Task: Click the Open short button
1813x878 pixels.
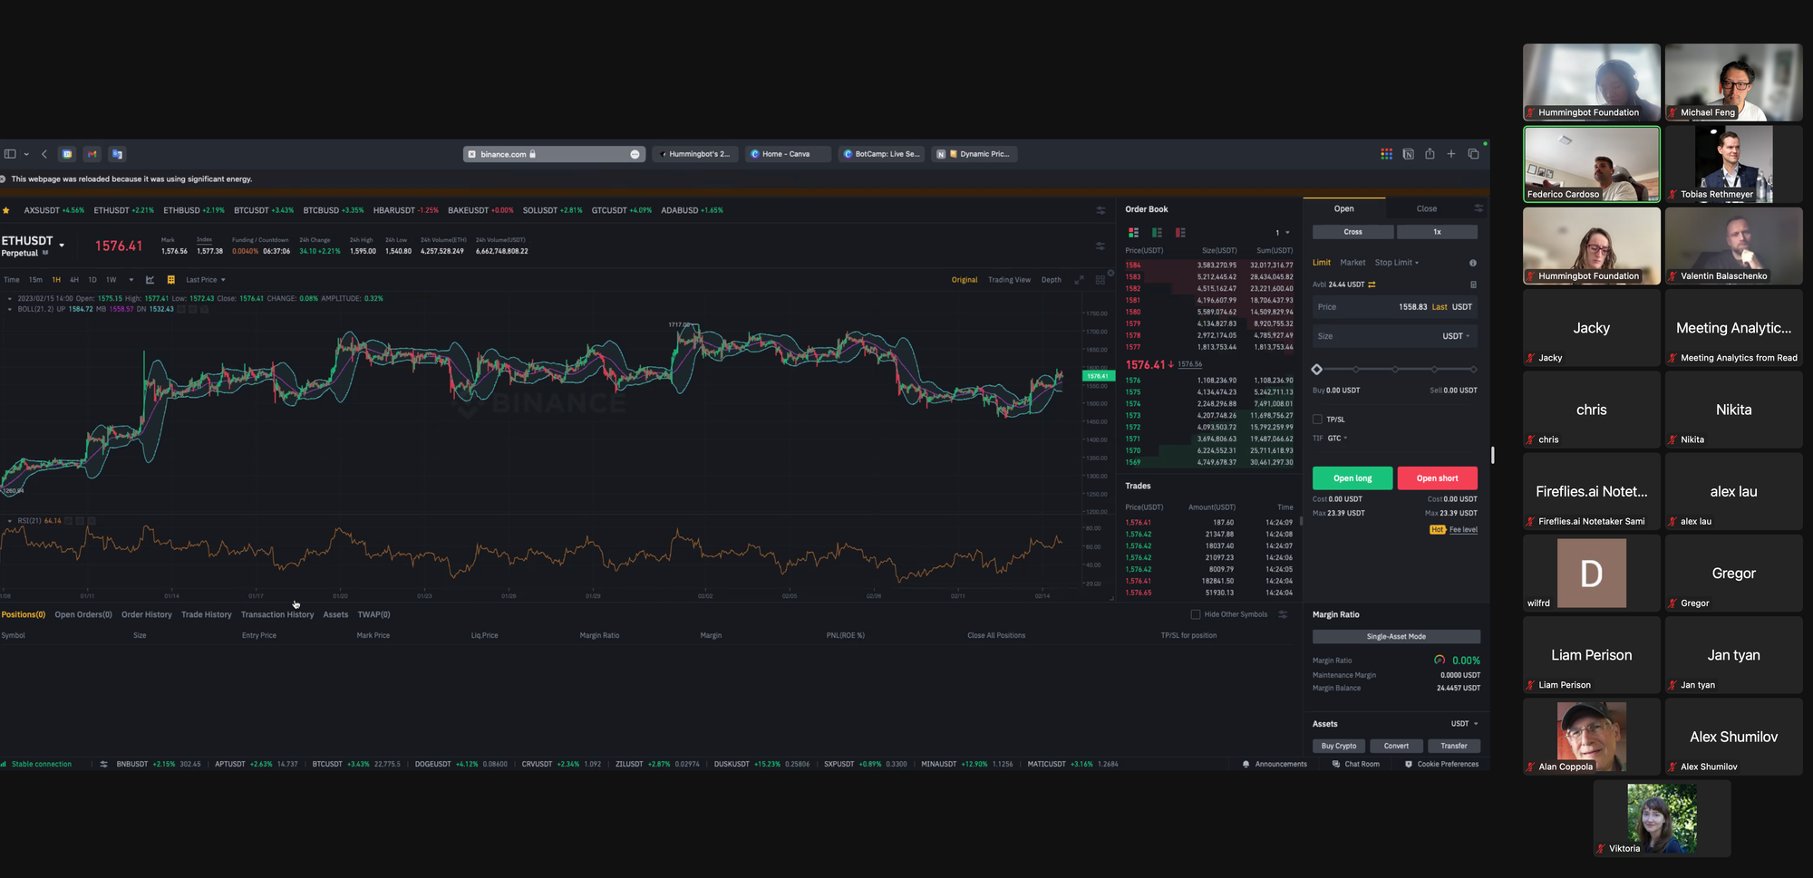Action: [x=1437, y=478]
